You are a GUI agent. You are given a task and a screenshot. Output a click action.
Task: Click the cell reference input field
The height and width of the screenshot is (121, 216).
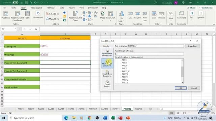pyautogui.click(x=149, y=54)
